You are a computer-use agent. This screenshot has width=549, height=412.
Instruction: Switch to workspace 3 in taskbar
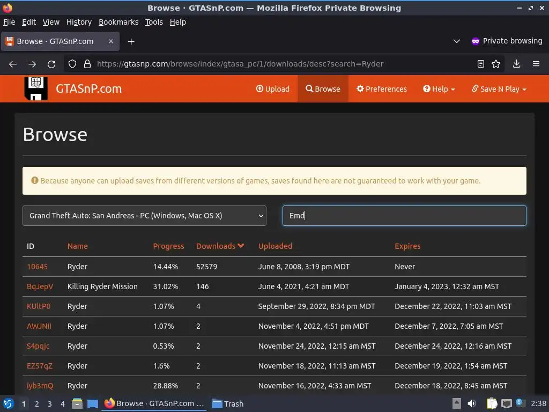[49, 404]
